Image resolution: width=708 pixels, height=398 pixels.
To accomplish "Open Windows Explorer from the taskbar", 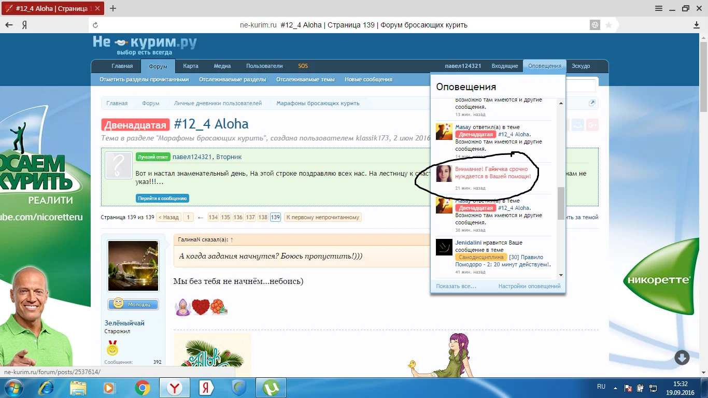I will coord(78,388).
